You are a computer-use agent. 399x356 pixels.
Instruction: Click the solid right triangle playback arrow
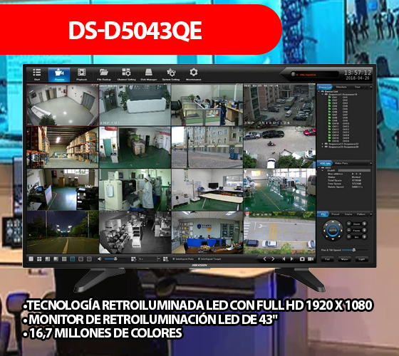(292, 259)
